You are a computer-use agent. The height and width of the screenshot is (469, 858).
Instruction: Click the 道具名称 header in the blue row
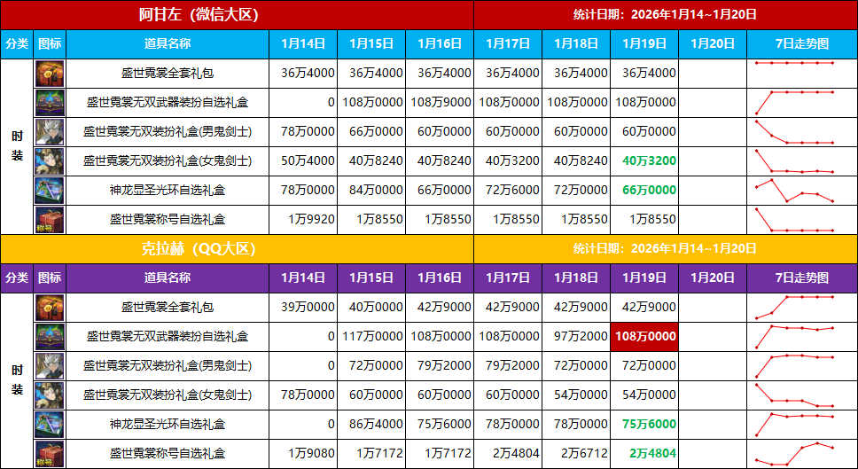tap(168, 43)
